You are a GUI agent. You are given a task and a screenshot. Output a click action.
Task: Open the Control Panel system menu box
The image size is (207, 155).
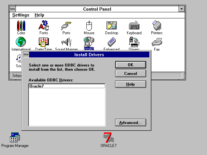[x=12, y=9]
